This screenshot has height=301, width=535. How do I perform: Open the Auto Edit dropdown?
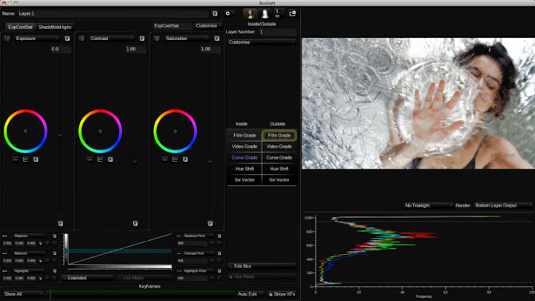[250, 294]
